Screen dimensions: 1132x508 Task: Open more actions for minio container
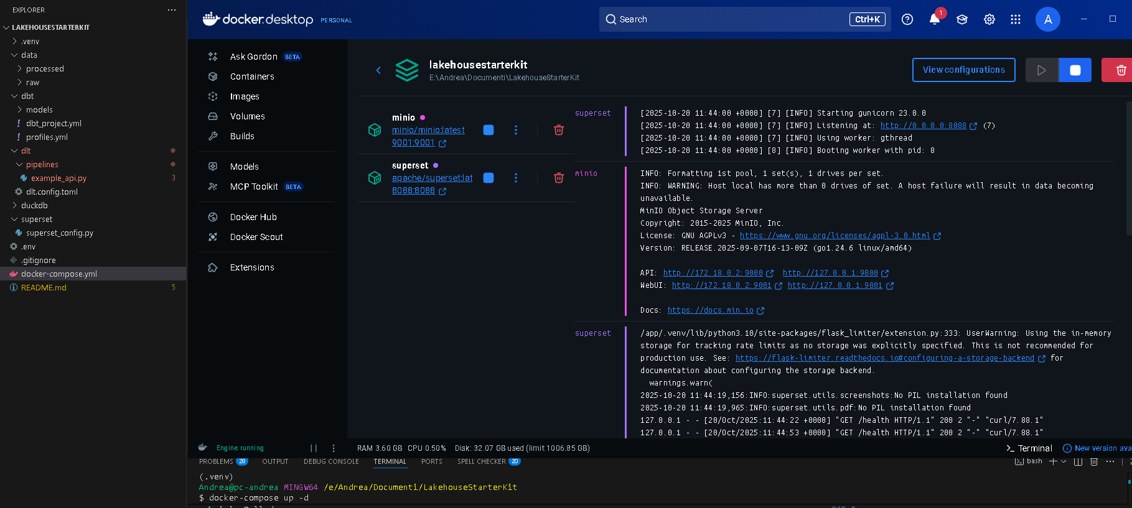[x=516, y=130]
